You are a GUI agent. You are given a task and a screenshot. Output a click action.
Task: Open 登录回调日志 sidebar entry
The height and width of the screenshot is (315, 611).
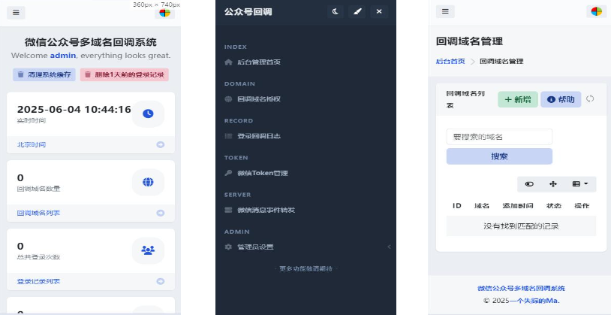tap(259, 136)
